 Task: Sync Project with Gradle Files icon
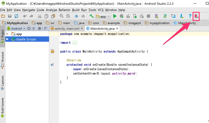tap(165, 16)
